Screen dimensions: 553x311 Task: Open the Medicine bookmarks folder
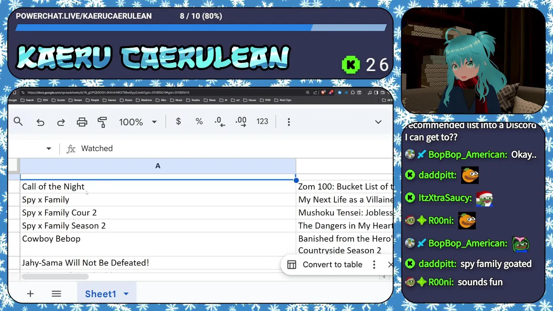click(144, 100)
